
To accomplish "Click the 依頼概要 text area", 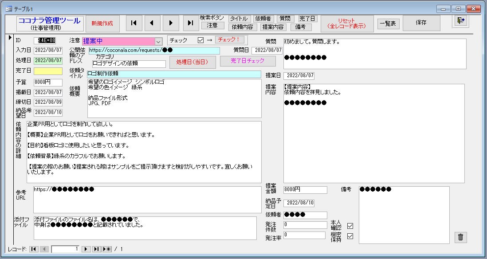I will [174, 98].
